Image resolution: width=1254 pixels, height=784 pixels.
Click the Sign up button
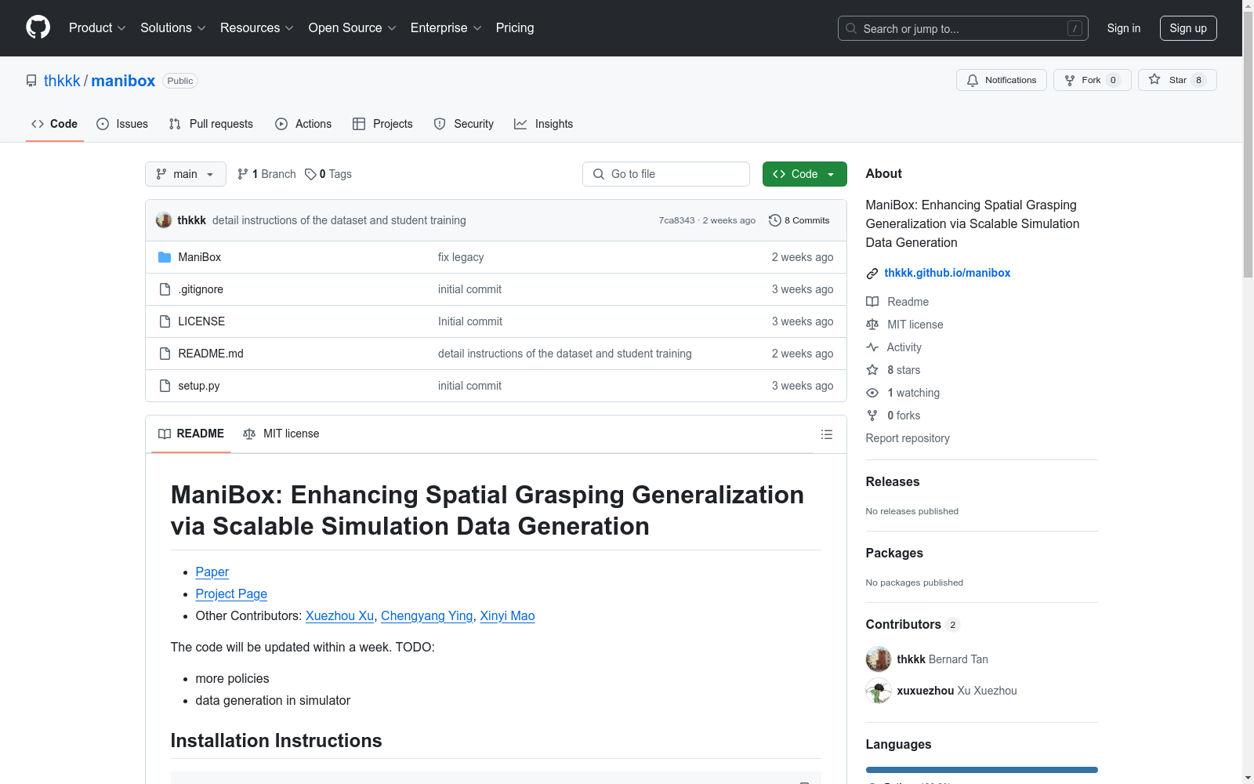(1188, 28)
